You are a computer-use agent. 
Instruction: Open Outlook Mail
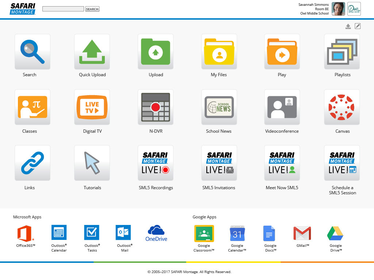coord(123,232)
